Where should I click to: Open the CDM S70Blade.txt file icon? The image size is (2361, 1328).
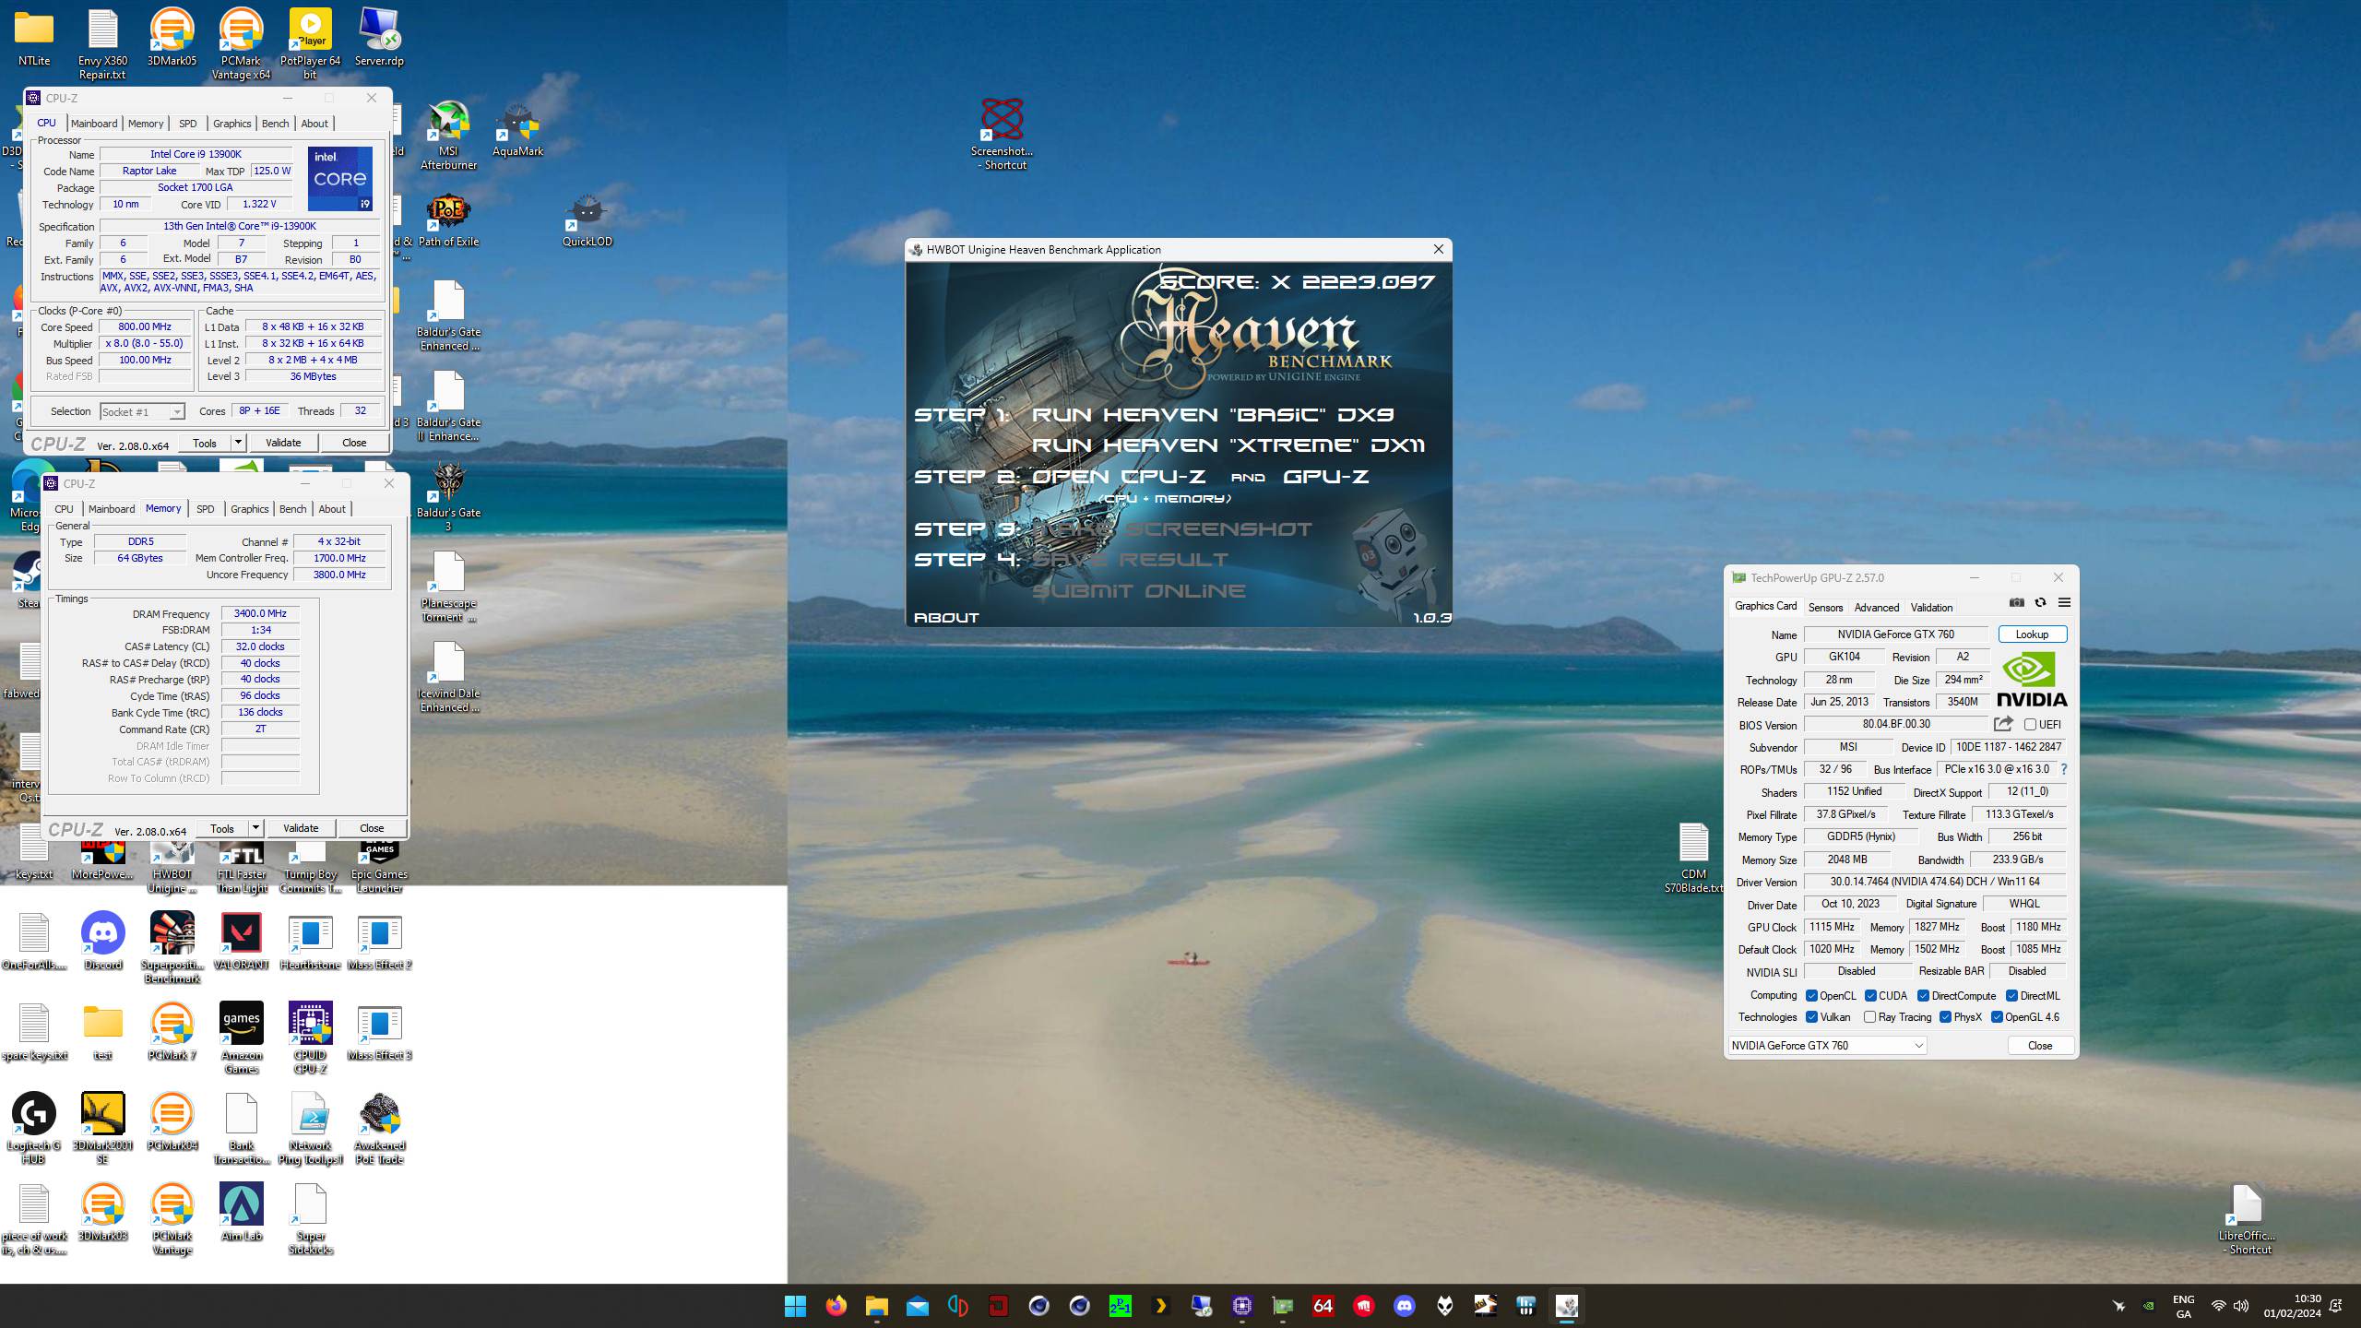point(1693,857)
